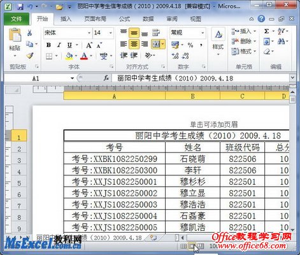Apply comma style
Screen dimensions: 300x255
coord(201,45)
